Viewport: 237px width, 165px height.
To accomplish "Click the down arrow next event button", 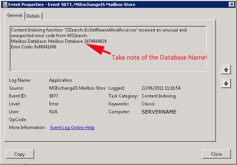I will (x=226, y=83).
